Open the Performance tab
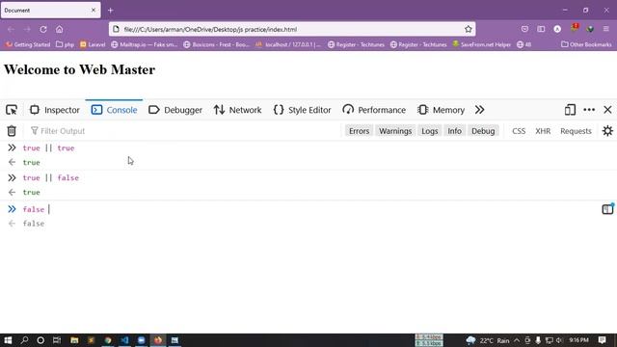The height and width of the screenshot is (347, 617). 374,110
